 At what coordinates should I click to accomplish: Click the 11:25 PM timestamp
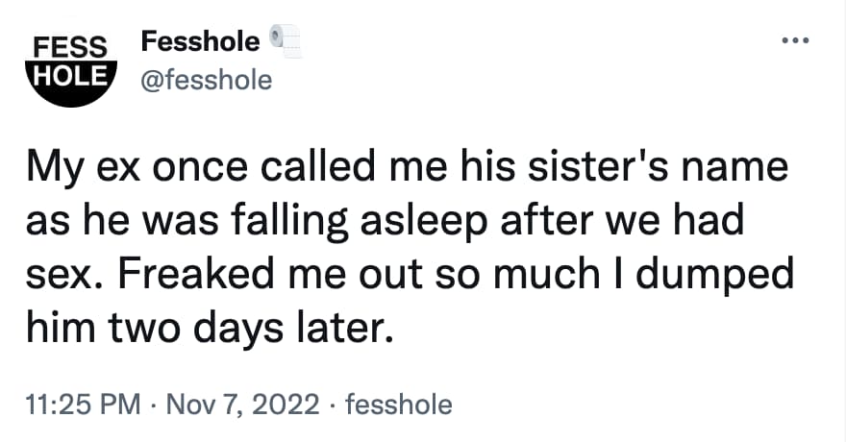point(79,405)
